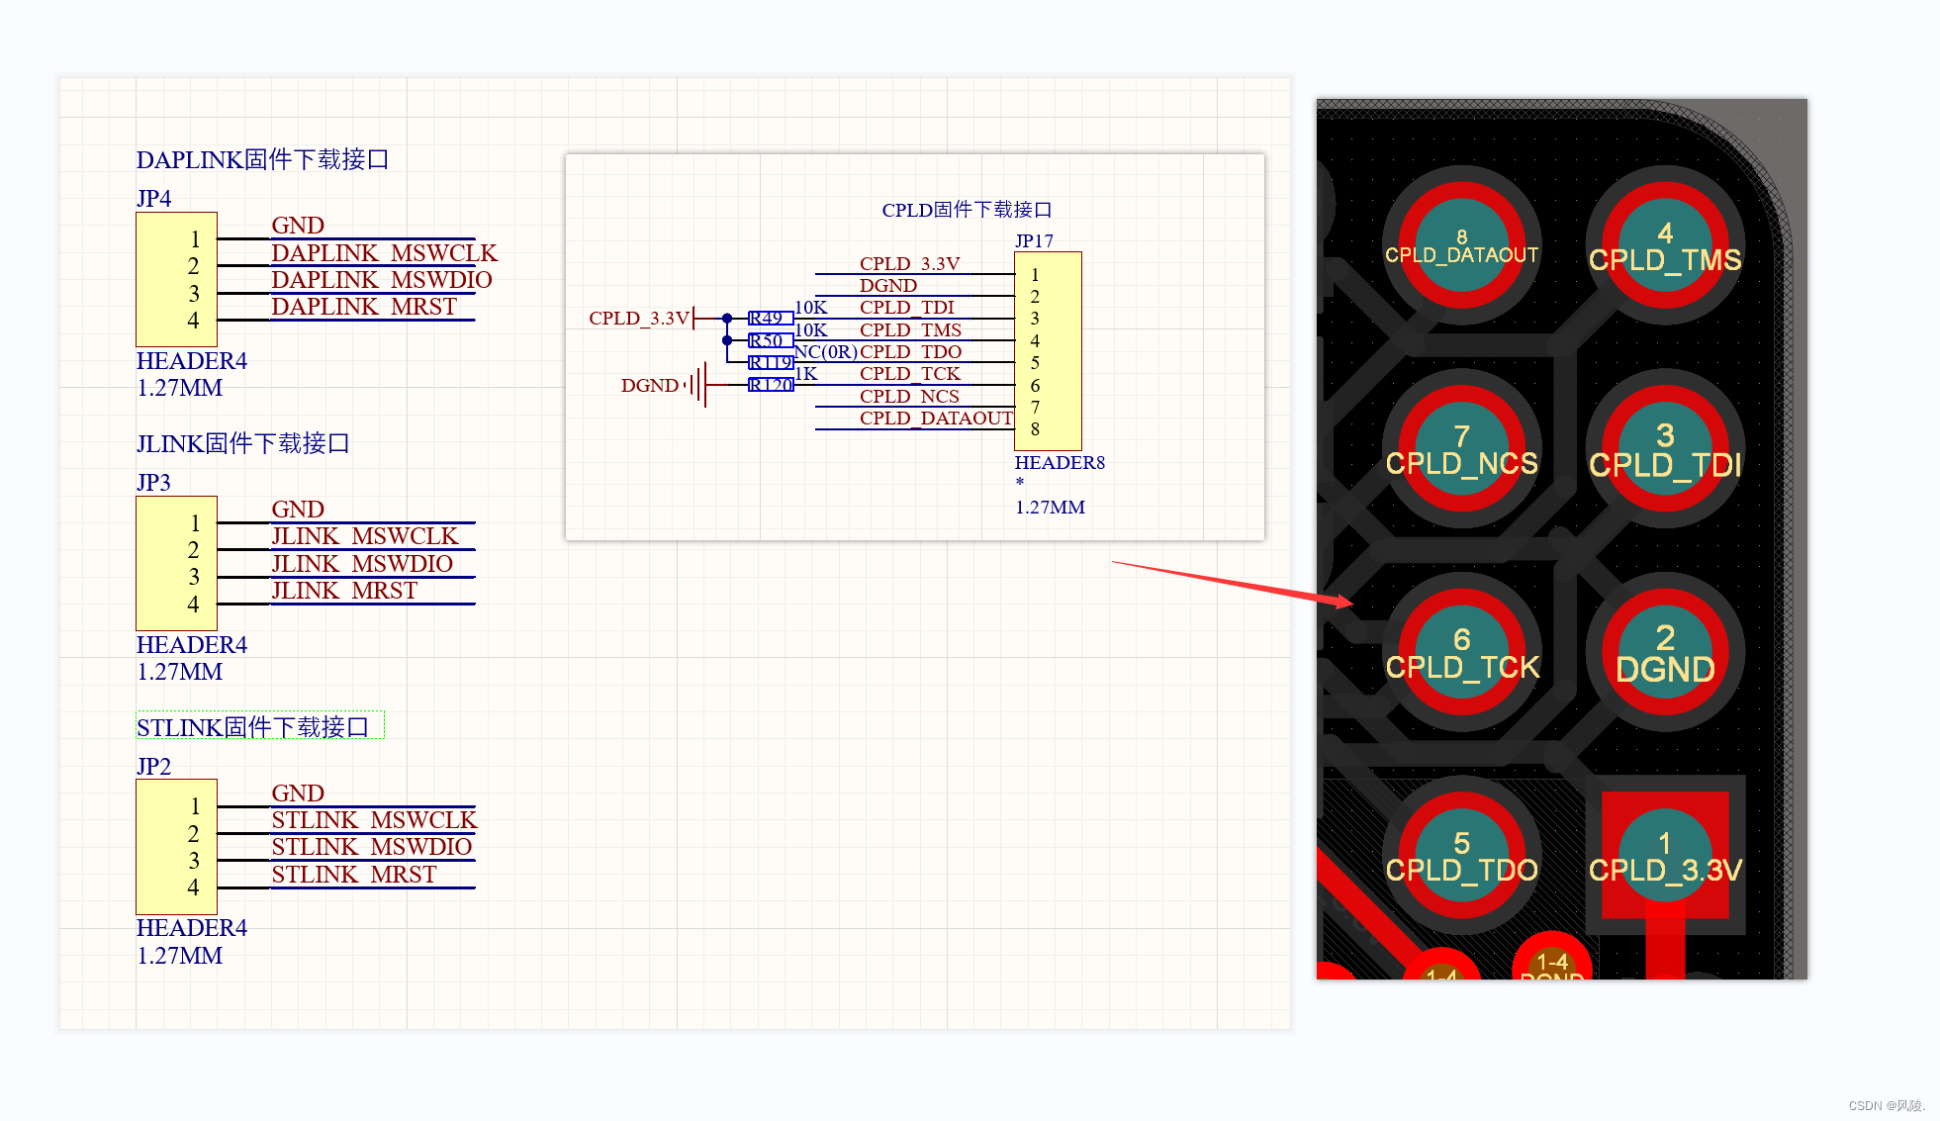The height and width of the screenshot is (1121, 1940).
Task: Select the GND net label on JP3
Action: [x=298, y=510]
